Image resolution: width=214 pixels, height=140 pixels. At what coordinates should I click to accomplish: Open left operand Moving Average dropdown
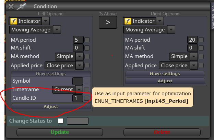click(57, 30)
